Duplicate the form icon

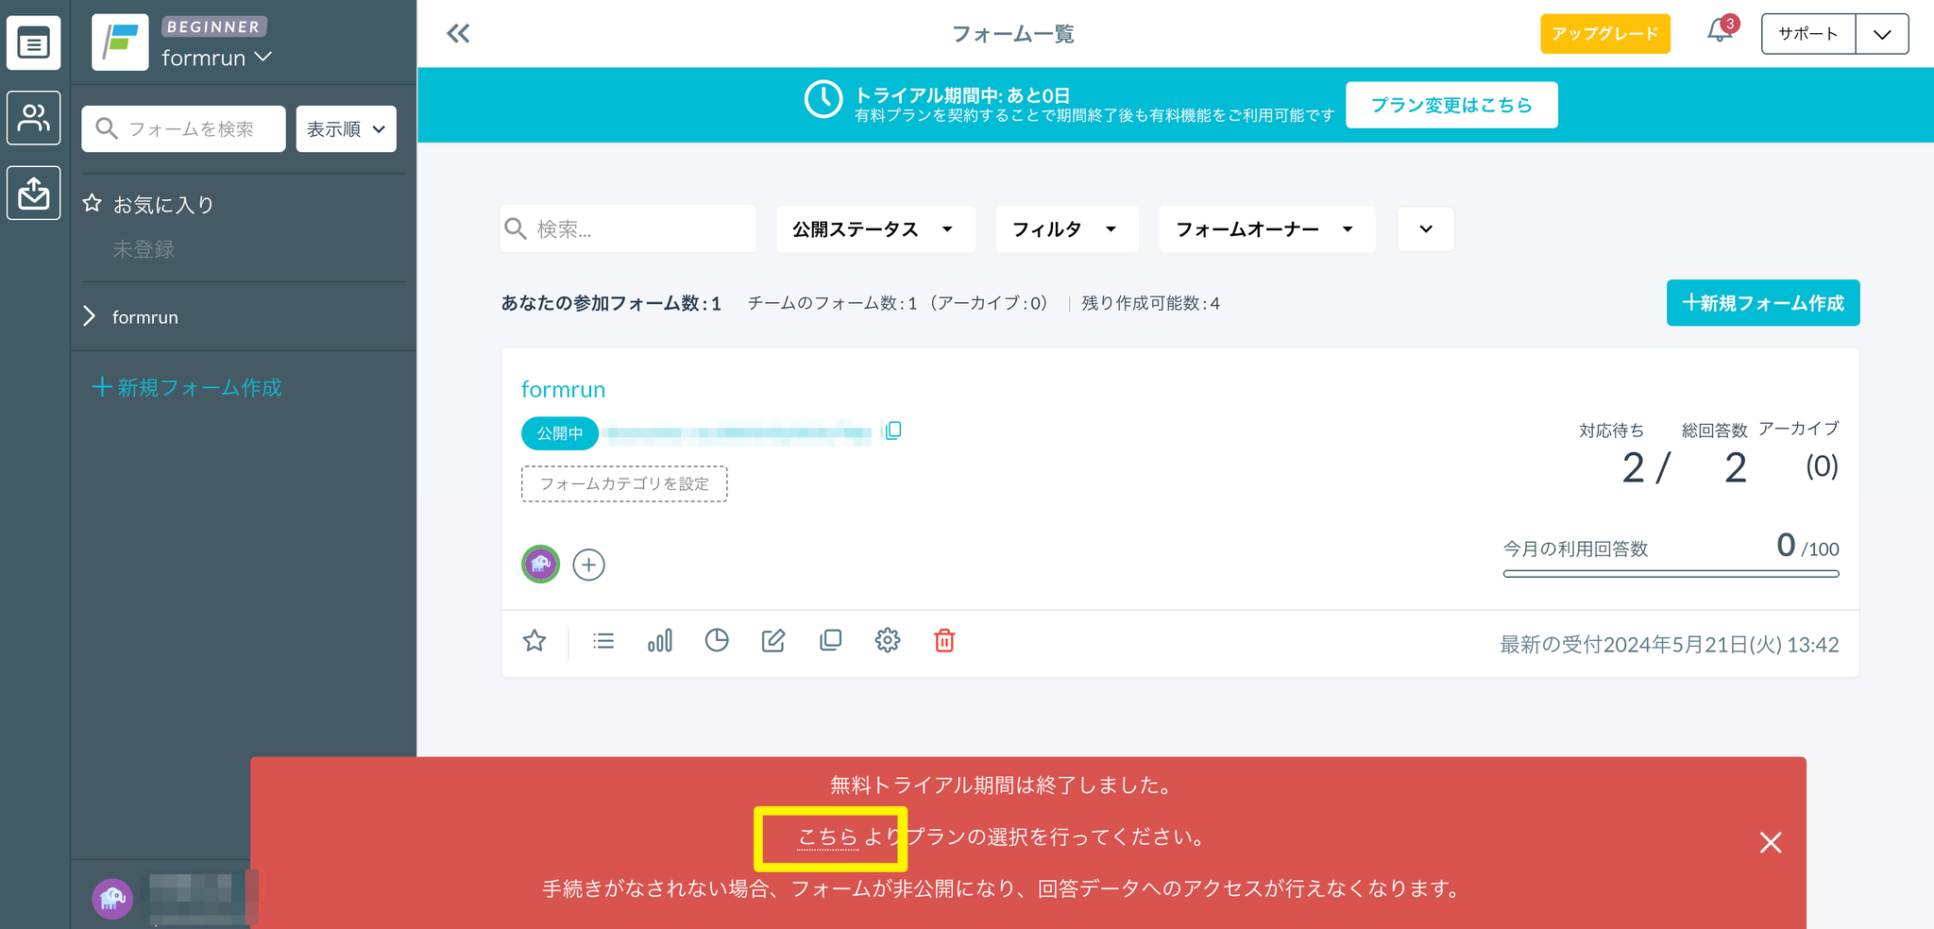point(830,641)
